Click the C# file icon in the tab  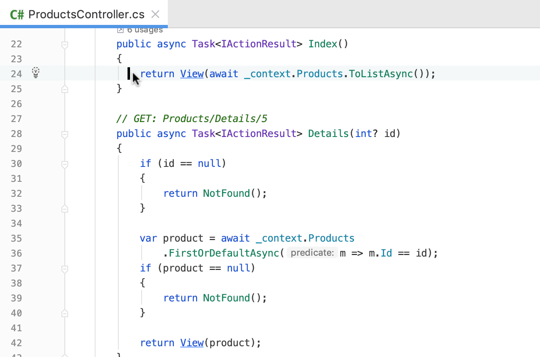tap(17, 15)
